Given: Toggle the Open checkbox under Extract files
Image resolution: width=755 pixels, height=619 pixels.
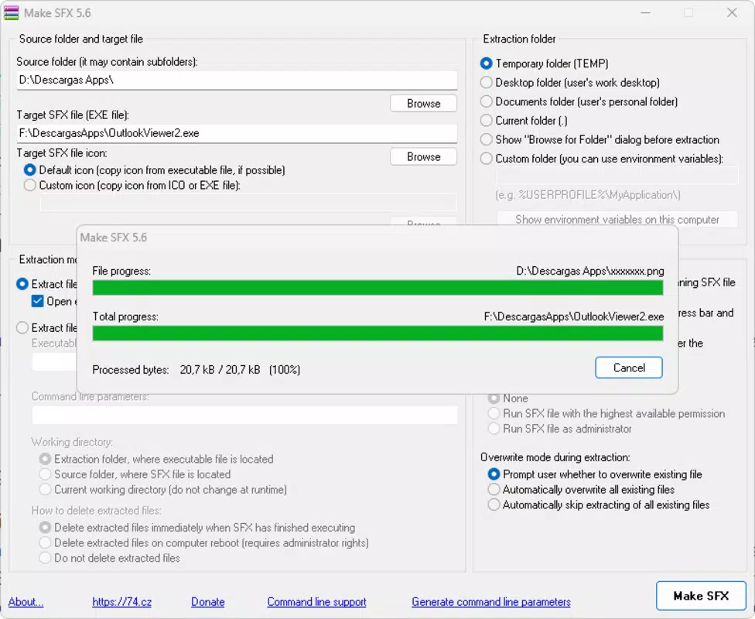Looking at the screenshot, I should [37, 302].
